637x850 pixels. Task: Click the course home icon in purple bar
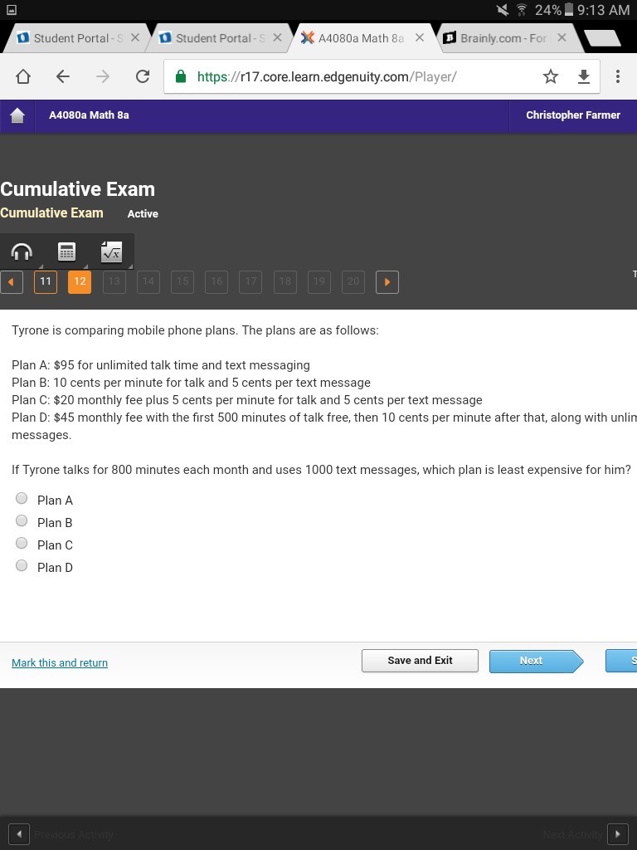click(x=17, y=115)
